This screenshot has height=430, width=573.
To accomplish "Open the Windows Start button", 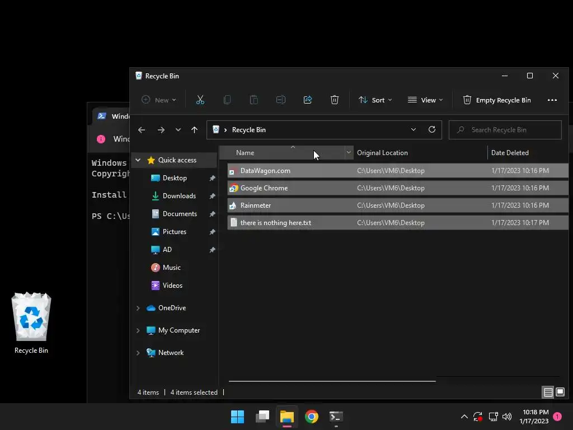I will pyautogui.click(x=237, y=417).
